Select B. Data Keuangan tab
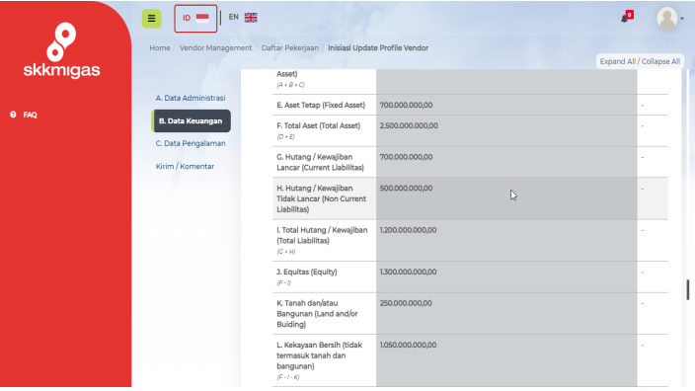The width and height of the screenshot is (695, 391). (192, 121)
